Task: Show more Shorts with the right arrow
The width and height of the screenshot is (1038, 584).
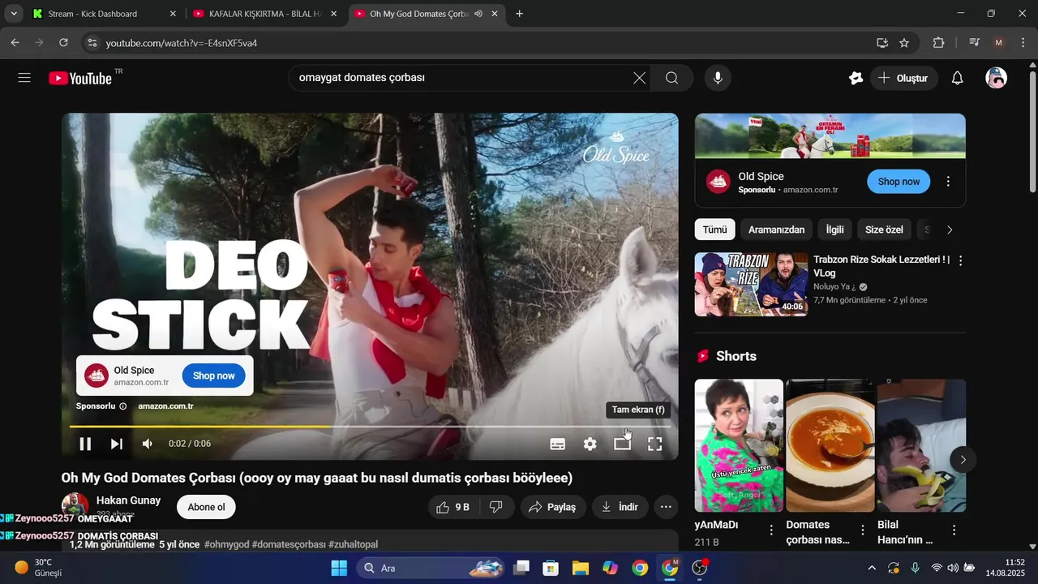Action: tap(963, 460)
